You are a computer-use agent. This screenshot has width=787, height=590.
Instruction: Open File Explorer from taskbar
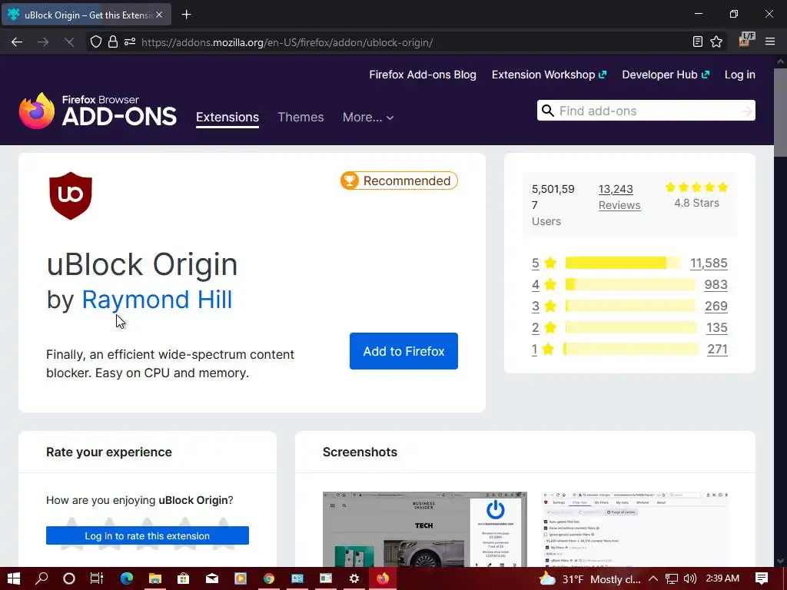coord(155,578)
